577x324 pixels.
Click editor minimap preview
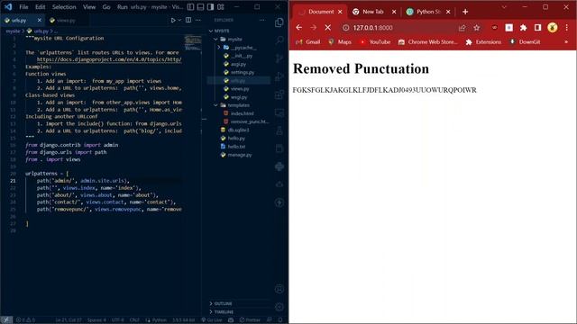pyautogui.click(x=193, y=42)
